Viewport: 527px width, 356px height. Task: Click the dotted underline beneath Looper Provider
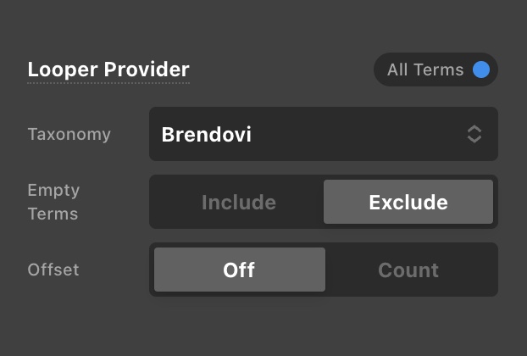tap(108, 83)
